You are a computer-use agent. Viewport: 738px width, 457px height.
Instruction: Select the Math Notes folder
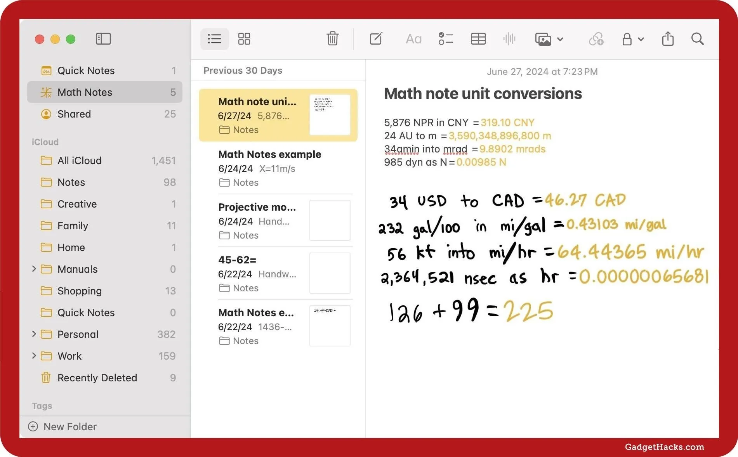[x=105, y=92]
